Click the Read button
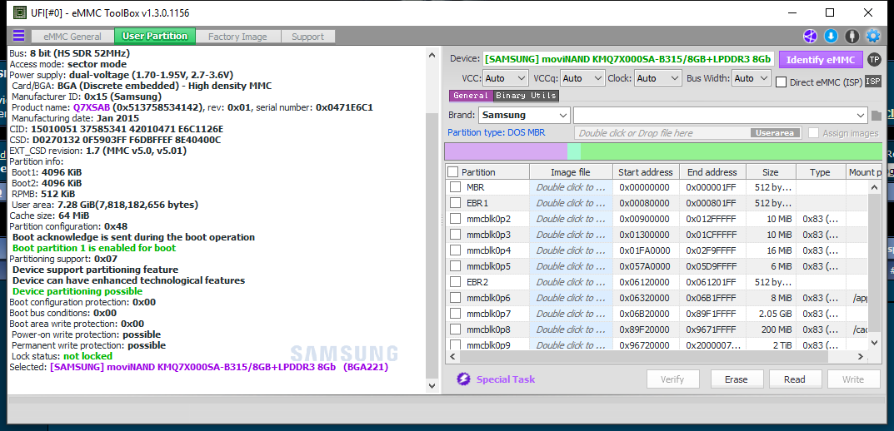Image resolution: width=894 pixels, height=431 pixels. pyautogui.click(x=795, y=379)
